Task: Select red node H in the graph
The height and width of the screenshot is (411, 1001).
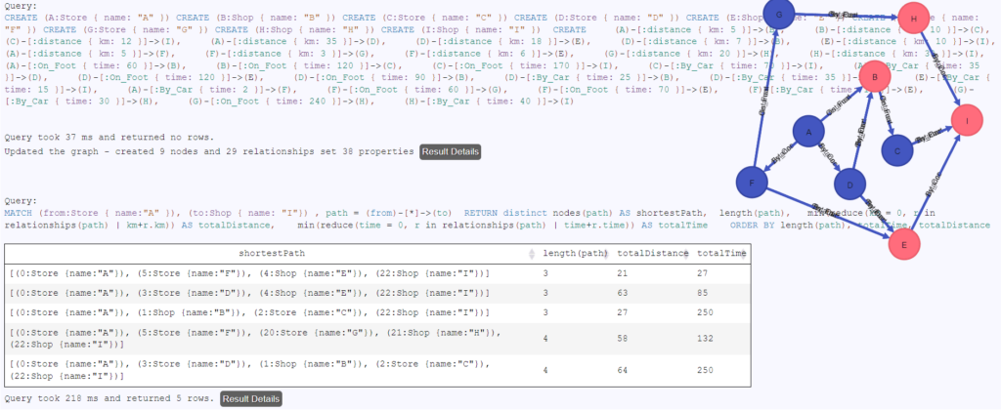Action: [x=914, y=20]
